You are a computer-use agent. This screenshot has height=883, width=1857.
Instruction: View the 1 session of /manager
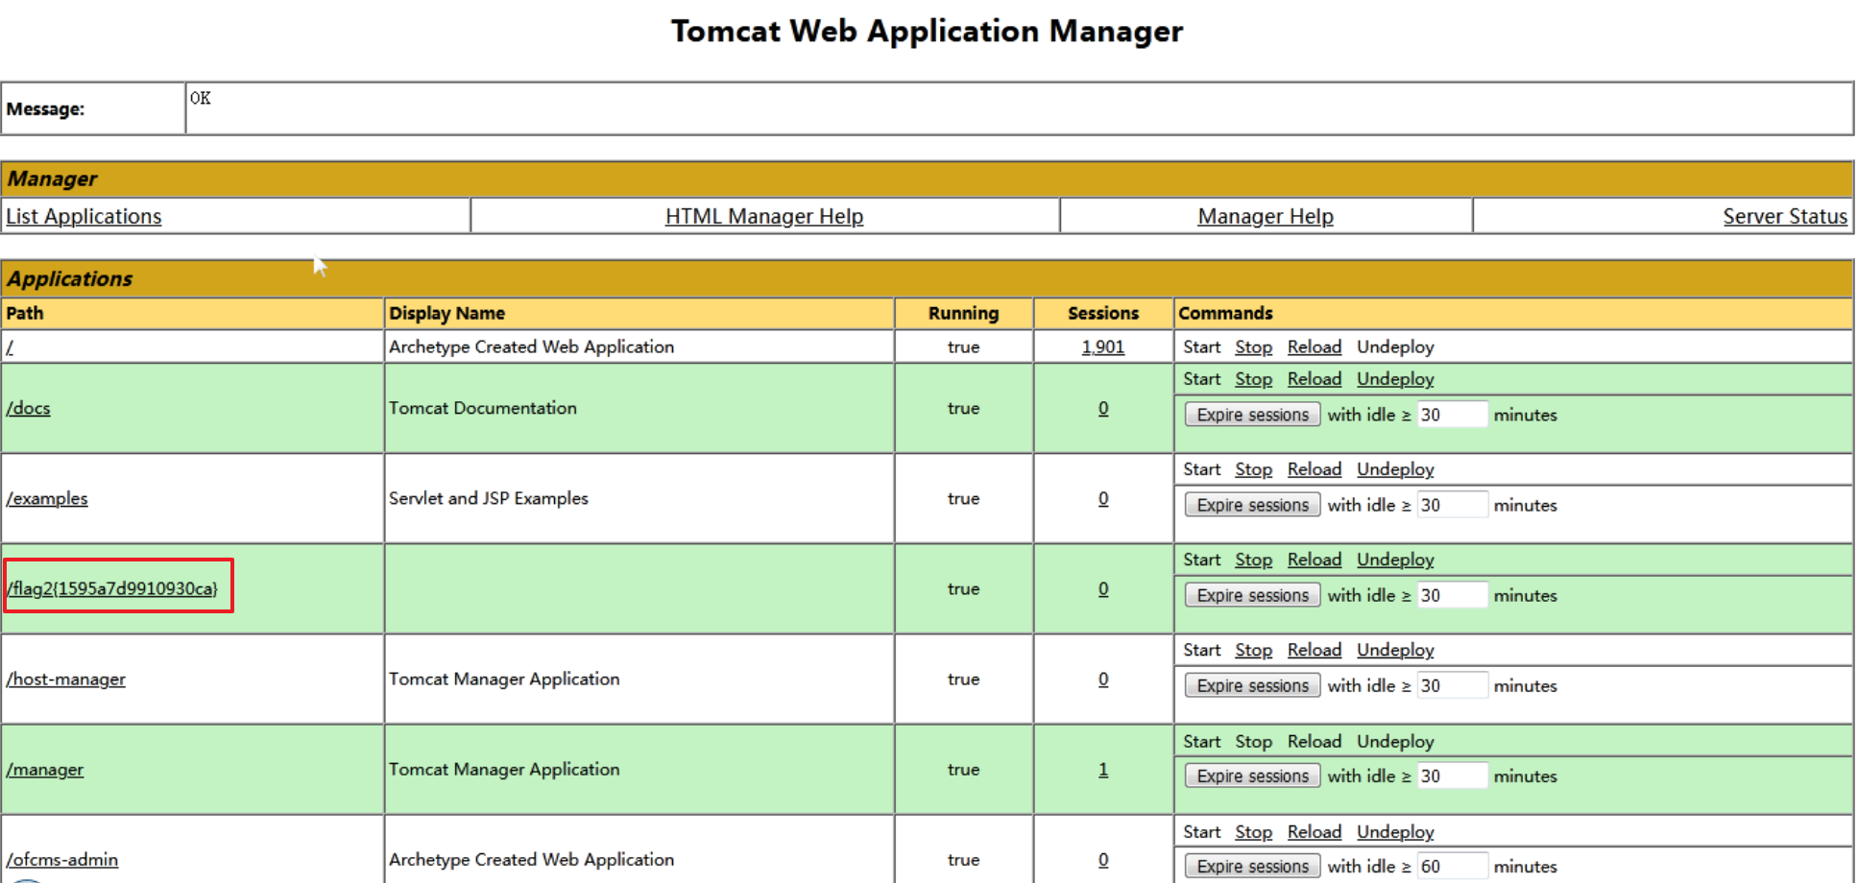[x=1103, y=769]
